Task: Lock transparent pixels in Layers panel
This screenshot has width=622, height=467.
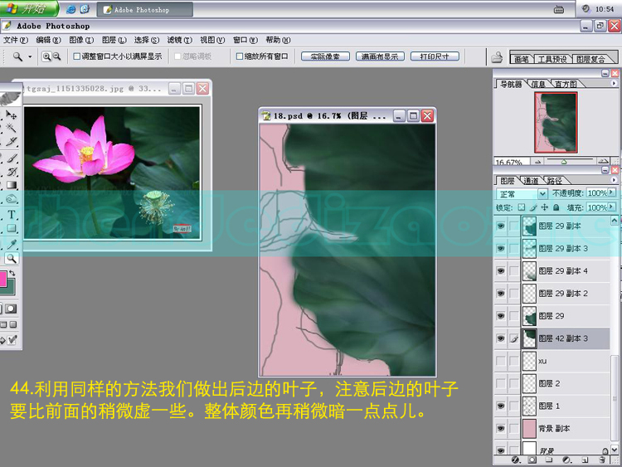Action: [522, 207]
